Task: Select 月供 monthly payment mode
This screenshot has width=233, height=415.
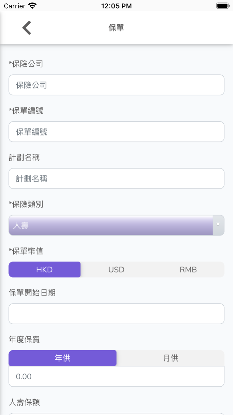Action: pos(170,358)
